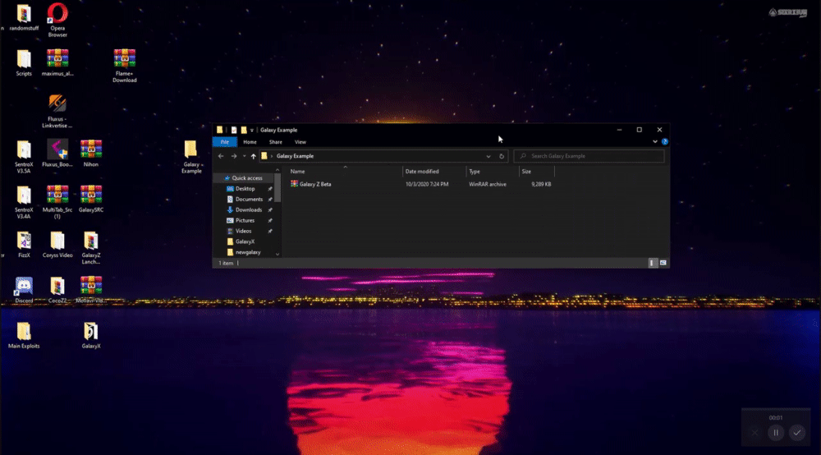Refresh the Galaxy Example folder

(x=502, y=156)
